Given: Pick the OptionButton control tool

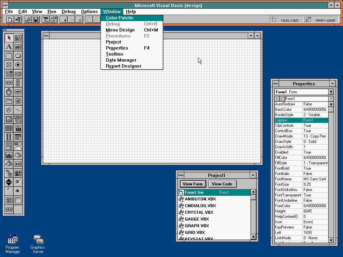Looking at the screenshot, I should tap(18, 65).
